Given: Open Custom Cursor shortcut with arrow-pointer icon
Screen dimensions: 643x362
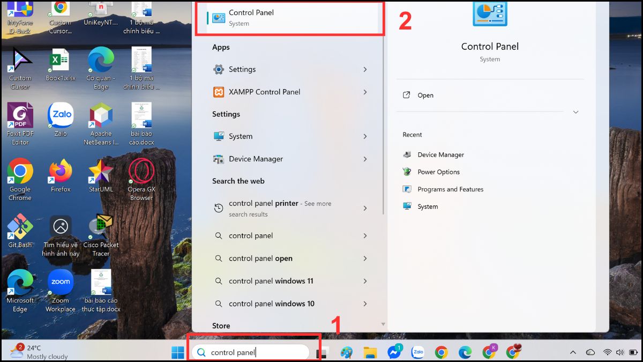Looking at the screenshot, I should coord(20,68).
